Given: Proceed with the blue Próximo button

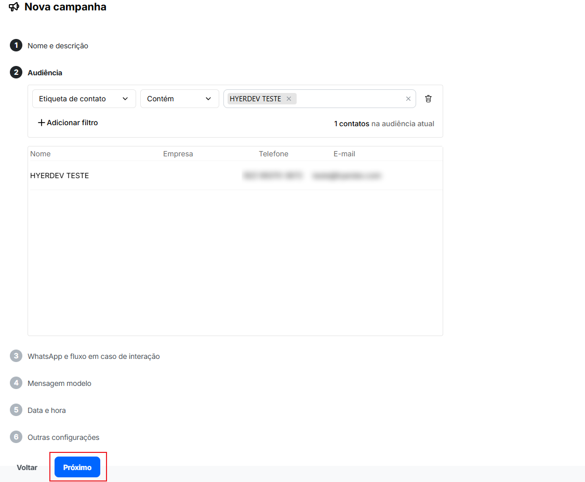Looking at the screenshot, I should [x=77, y=467].
